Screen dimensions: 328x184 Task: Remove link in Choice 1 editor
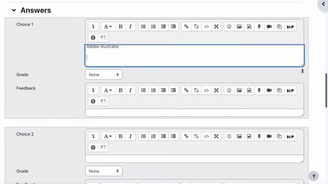(196, 27)
